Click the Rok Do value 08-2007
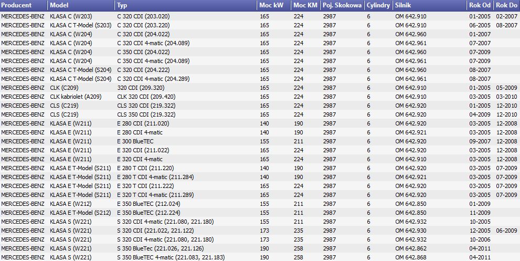Viewport: 520px width, 261px height. pos(506,25)
